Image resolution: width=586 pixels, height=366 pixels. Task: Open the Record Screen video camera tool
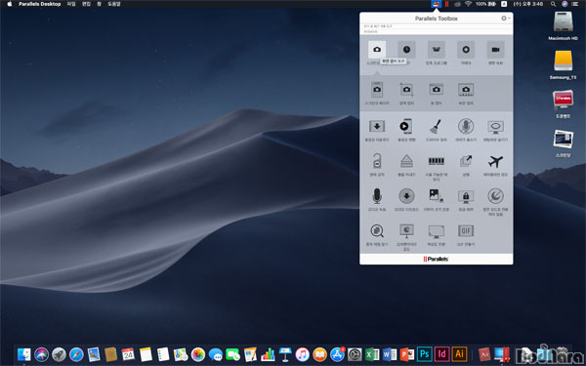[495, 50]
